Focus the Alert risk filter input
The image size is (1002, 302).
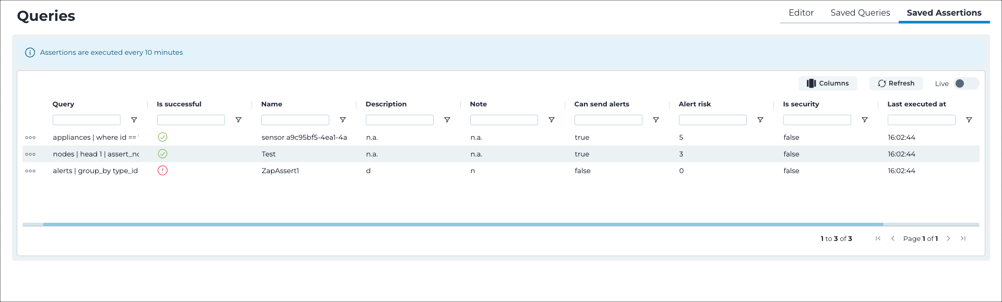click(x=713, y=120)
